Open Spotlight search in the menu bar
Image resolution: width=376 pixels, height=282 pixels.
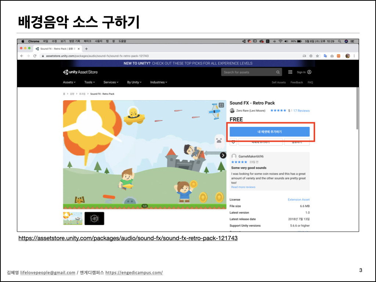click(339, 41)
